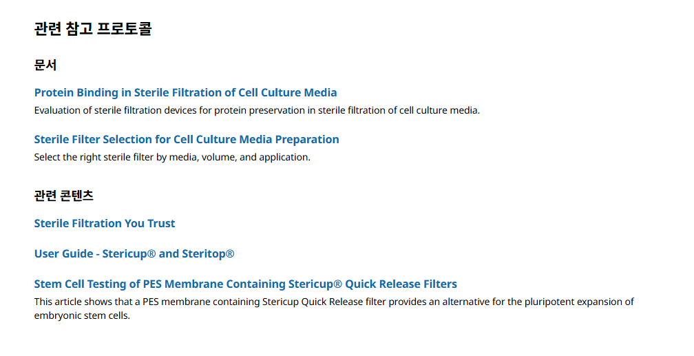Click the word 'Preparation' in the filter selection link

[307, 140]
